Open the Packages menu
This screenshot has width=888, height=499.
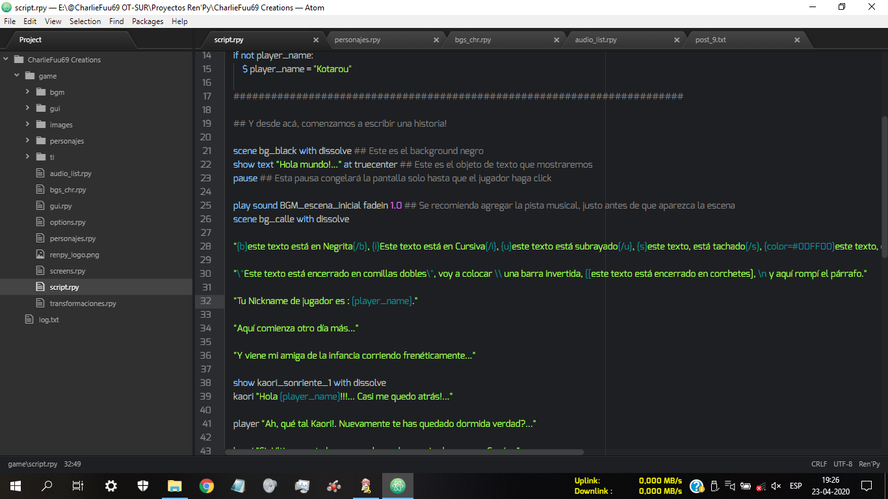click(x=148, y=21)
